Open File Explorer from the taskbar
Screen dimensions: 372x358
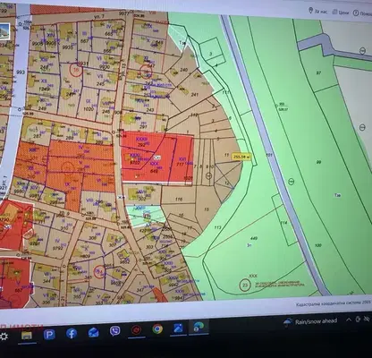point(27,336)
